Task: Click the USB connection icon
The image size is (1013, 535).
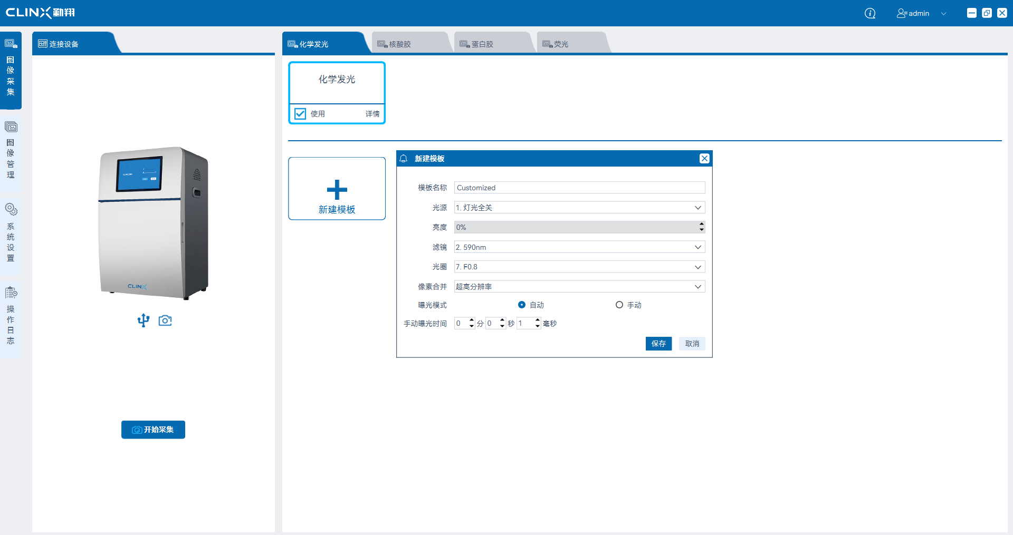Action: point(144,320)
